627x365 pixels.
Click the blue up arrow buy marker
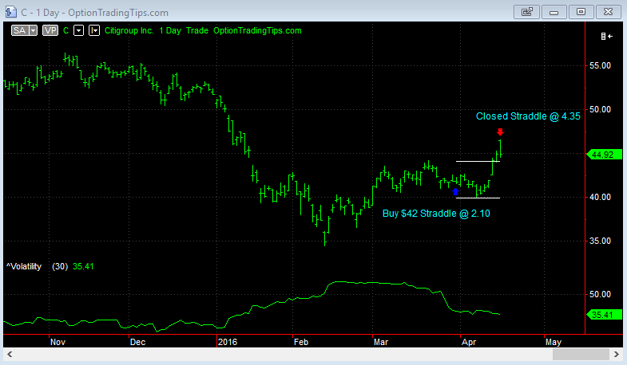click(x=455, y=192)
